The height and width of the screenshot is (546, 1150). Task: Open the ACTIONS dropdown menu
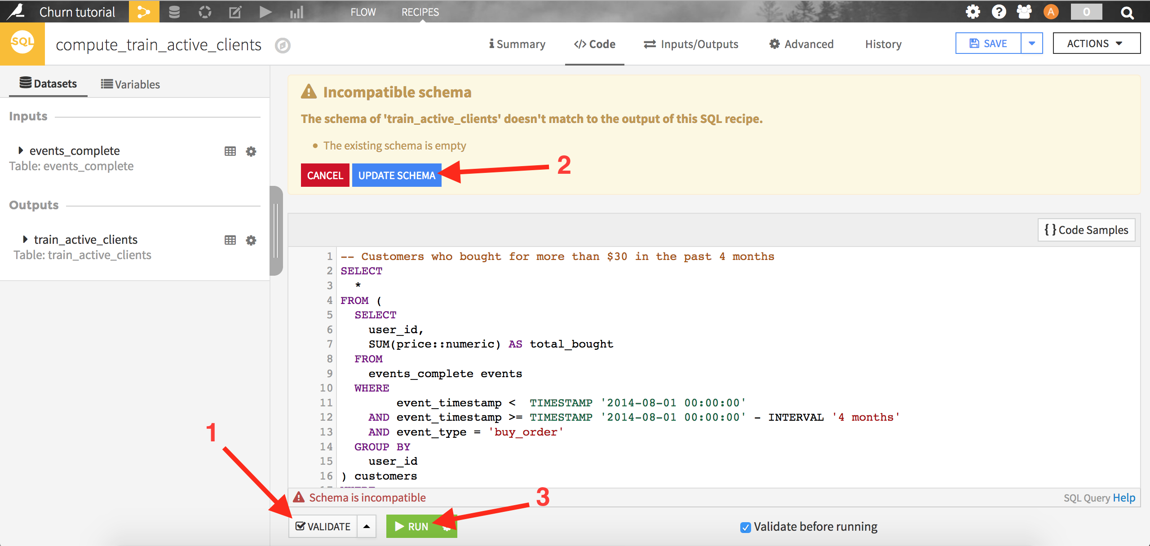click(x=1097, y=43)
